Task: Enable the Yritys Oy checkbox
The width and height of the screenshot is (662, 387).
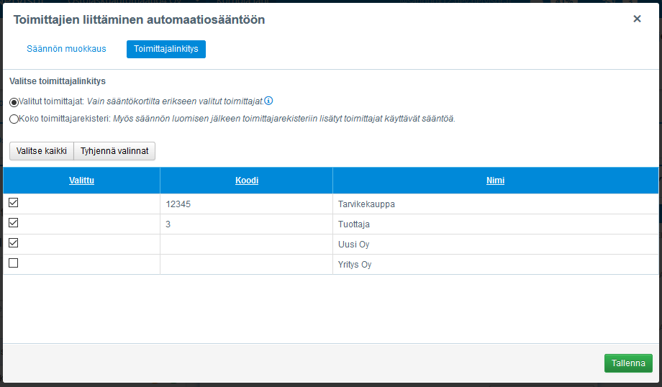Action: point(13,264)
